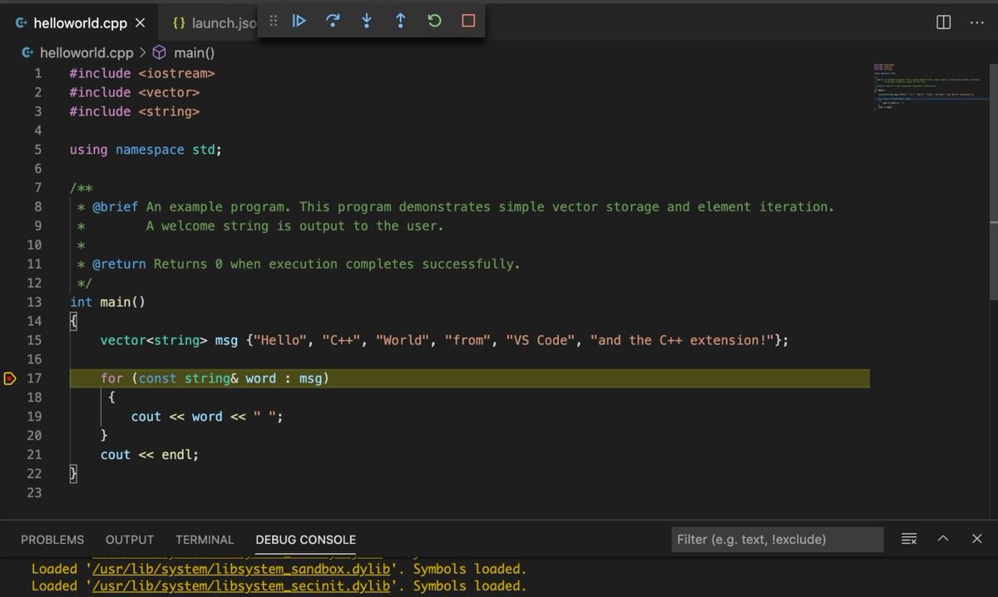This screenshot has height=597, width=998.
Task: Stop the debug session
Action: point(468,22)
